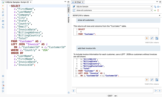Show the execution log with red warning badge

pyautogui.click(x=3, y=85)
